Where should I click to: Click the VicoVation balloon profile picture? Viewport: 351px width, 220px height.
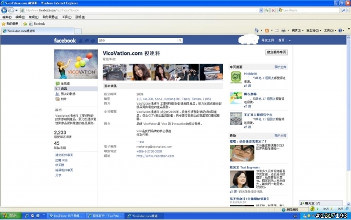(76, 64)
